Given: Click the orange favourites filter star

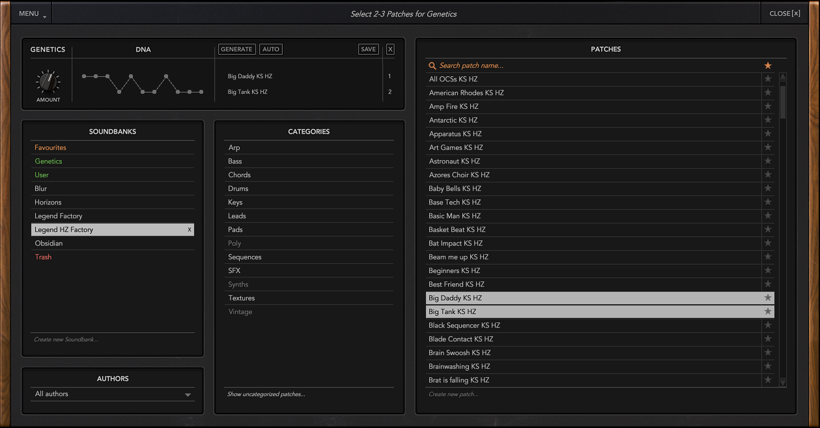Looking at the screenshot, I should click(768, 65).
